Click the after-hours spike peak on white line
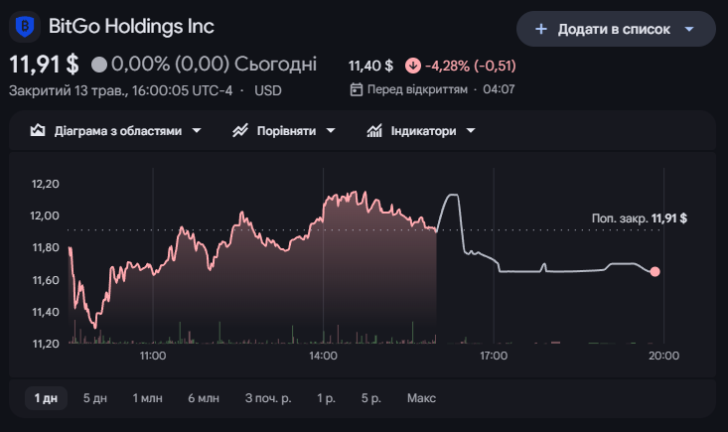Image resolution: width=728 pixels, height=432 pixels. (x=453, y=195)
